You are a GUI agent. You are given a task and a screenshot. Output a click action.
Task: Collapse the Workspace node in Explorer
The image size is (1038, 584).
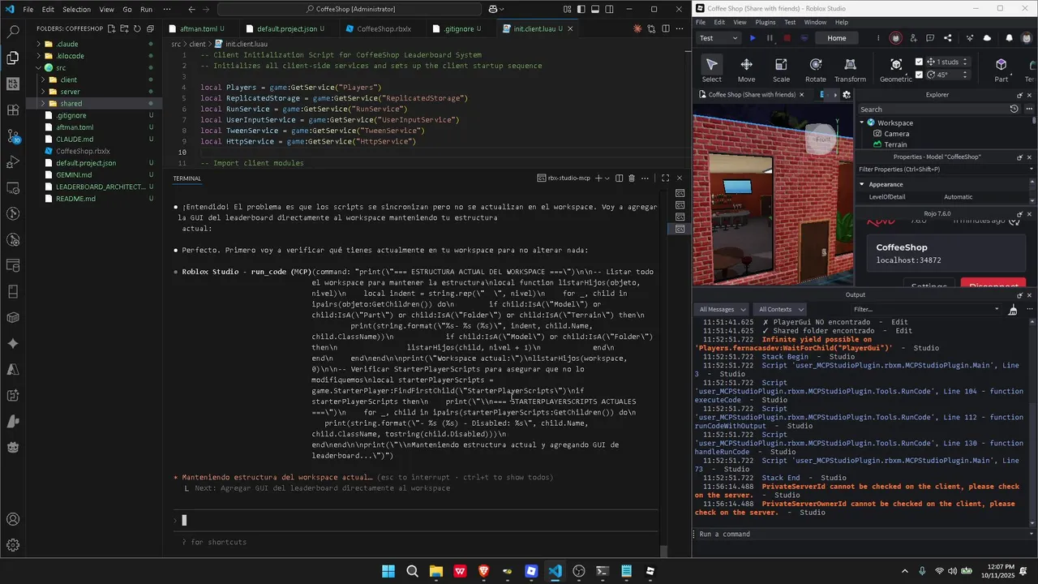862,122
